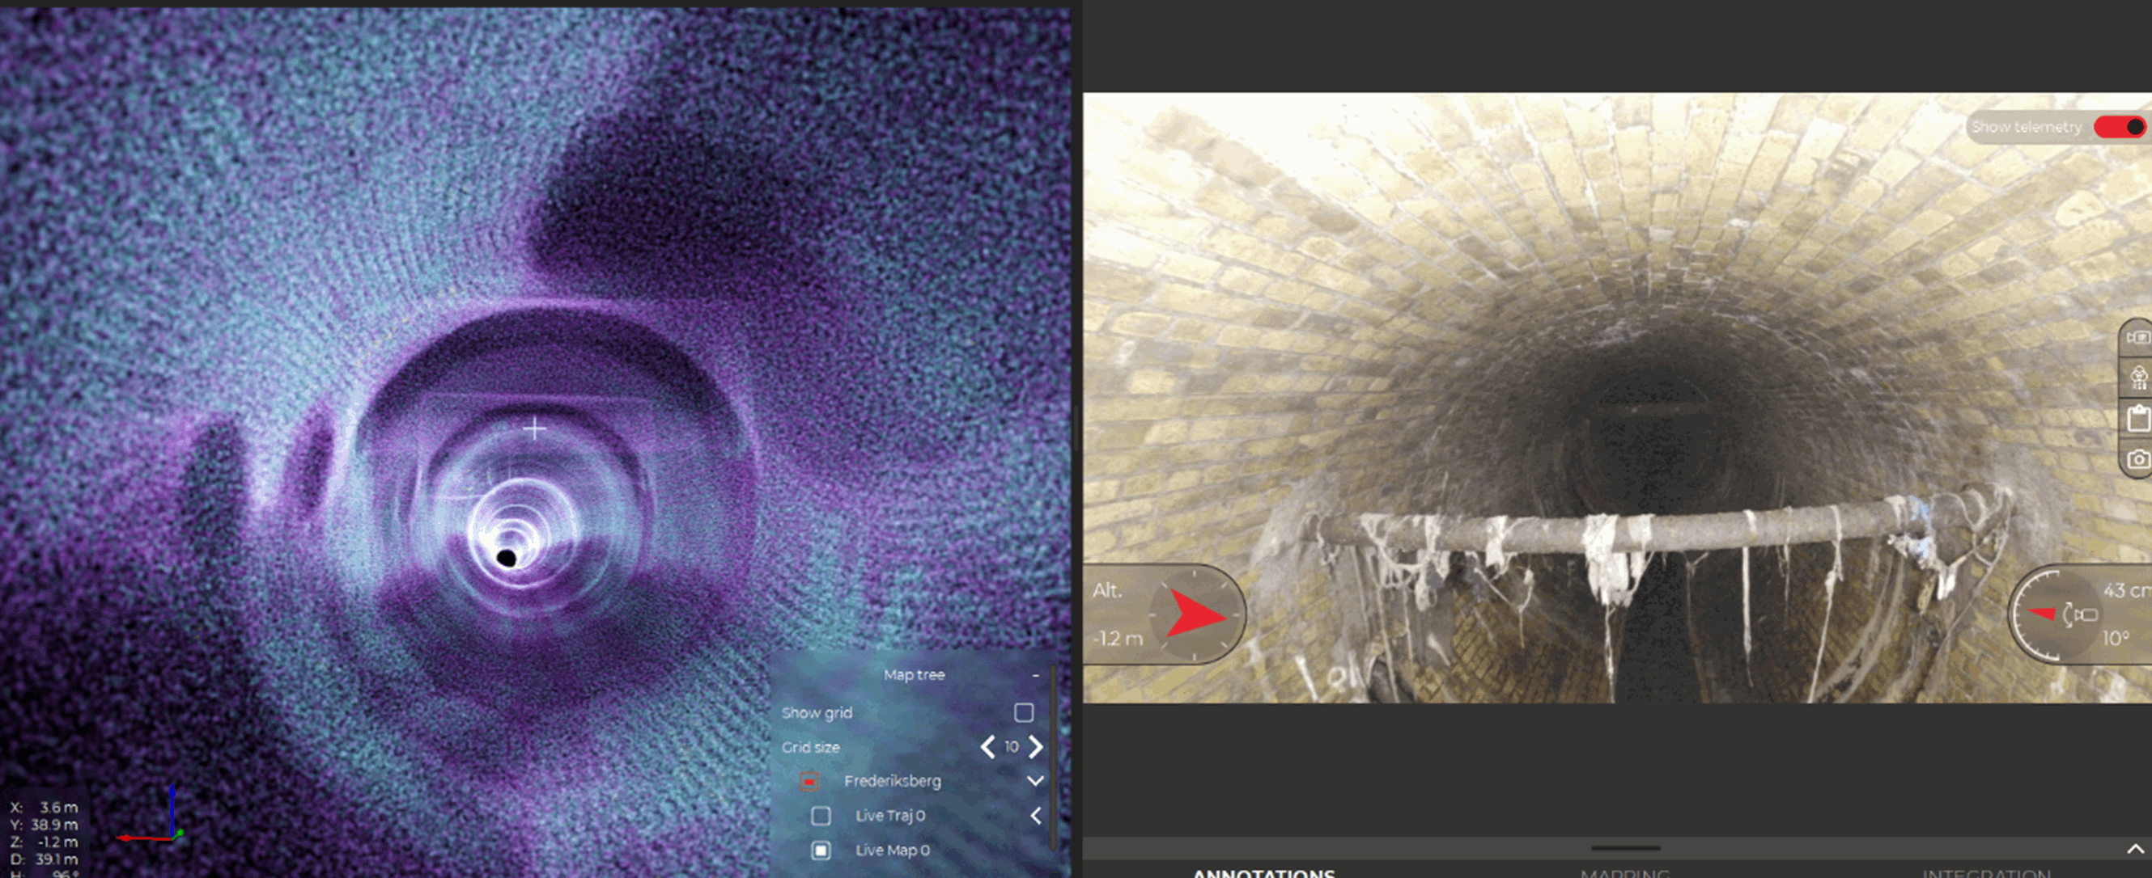The width and height of the screenshot is (2152, 878).
Task: Open the ANNOTATIONS tab
Action: (x=1263, y=872)
